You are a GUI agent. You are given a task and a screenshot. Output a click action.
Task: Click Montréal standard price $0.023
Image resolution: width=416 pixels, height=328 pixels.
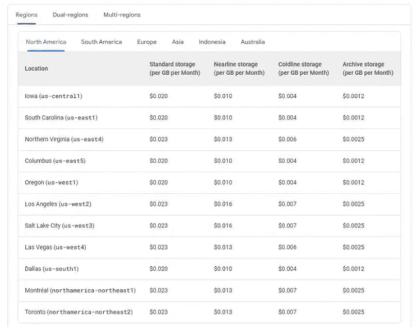159,290
